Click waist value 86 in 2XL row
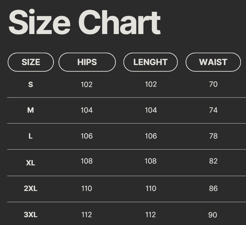 (213, 189)
